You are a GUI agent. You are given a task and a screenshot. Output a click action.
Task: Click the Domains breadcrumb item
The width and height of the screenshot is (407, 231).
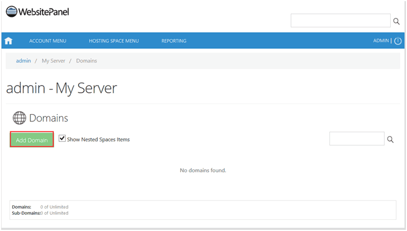coord(87,61)
